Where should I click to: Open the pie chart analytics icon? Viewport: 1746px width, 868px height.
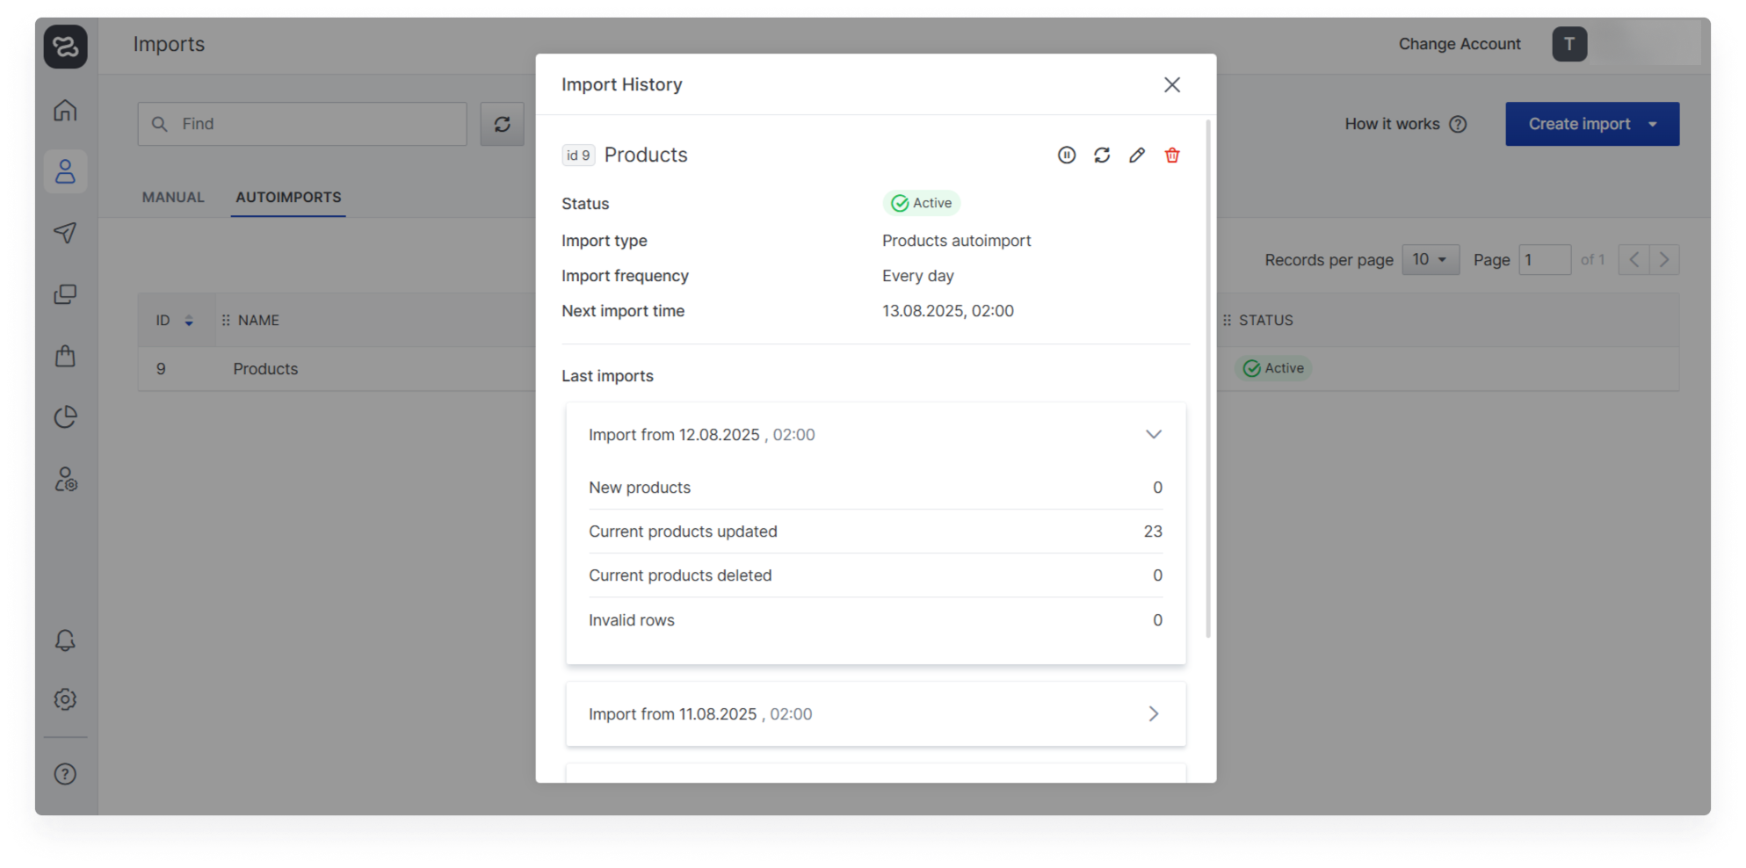pos(65,417)
